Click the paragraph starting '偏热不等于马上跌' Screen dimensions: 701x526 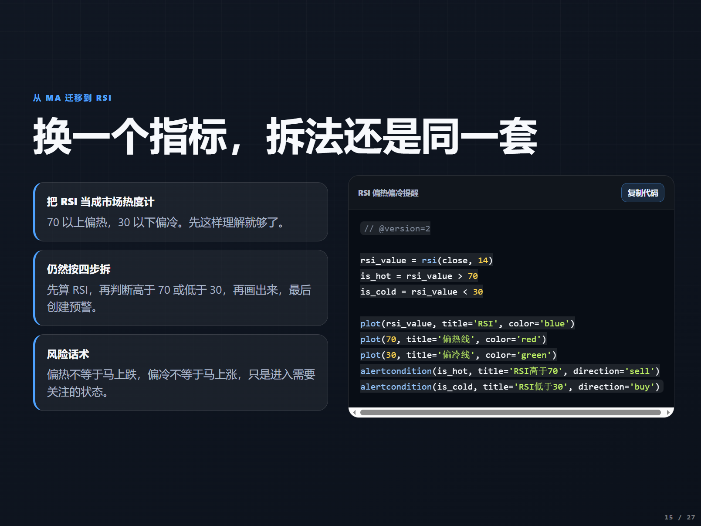pyautogui.click(x=181, y=383)
